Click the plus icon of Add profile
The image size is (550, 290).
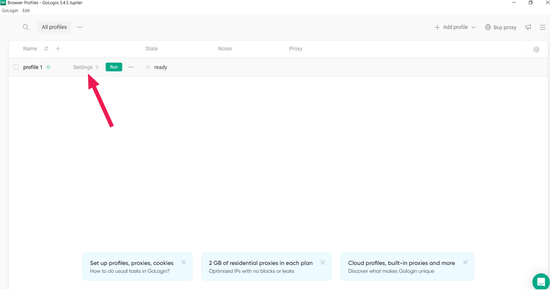coord(437,27)
